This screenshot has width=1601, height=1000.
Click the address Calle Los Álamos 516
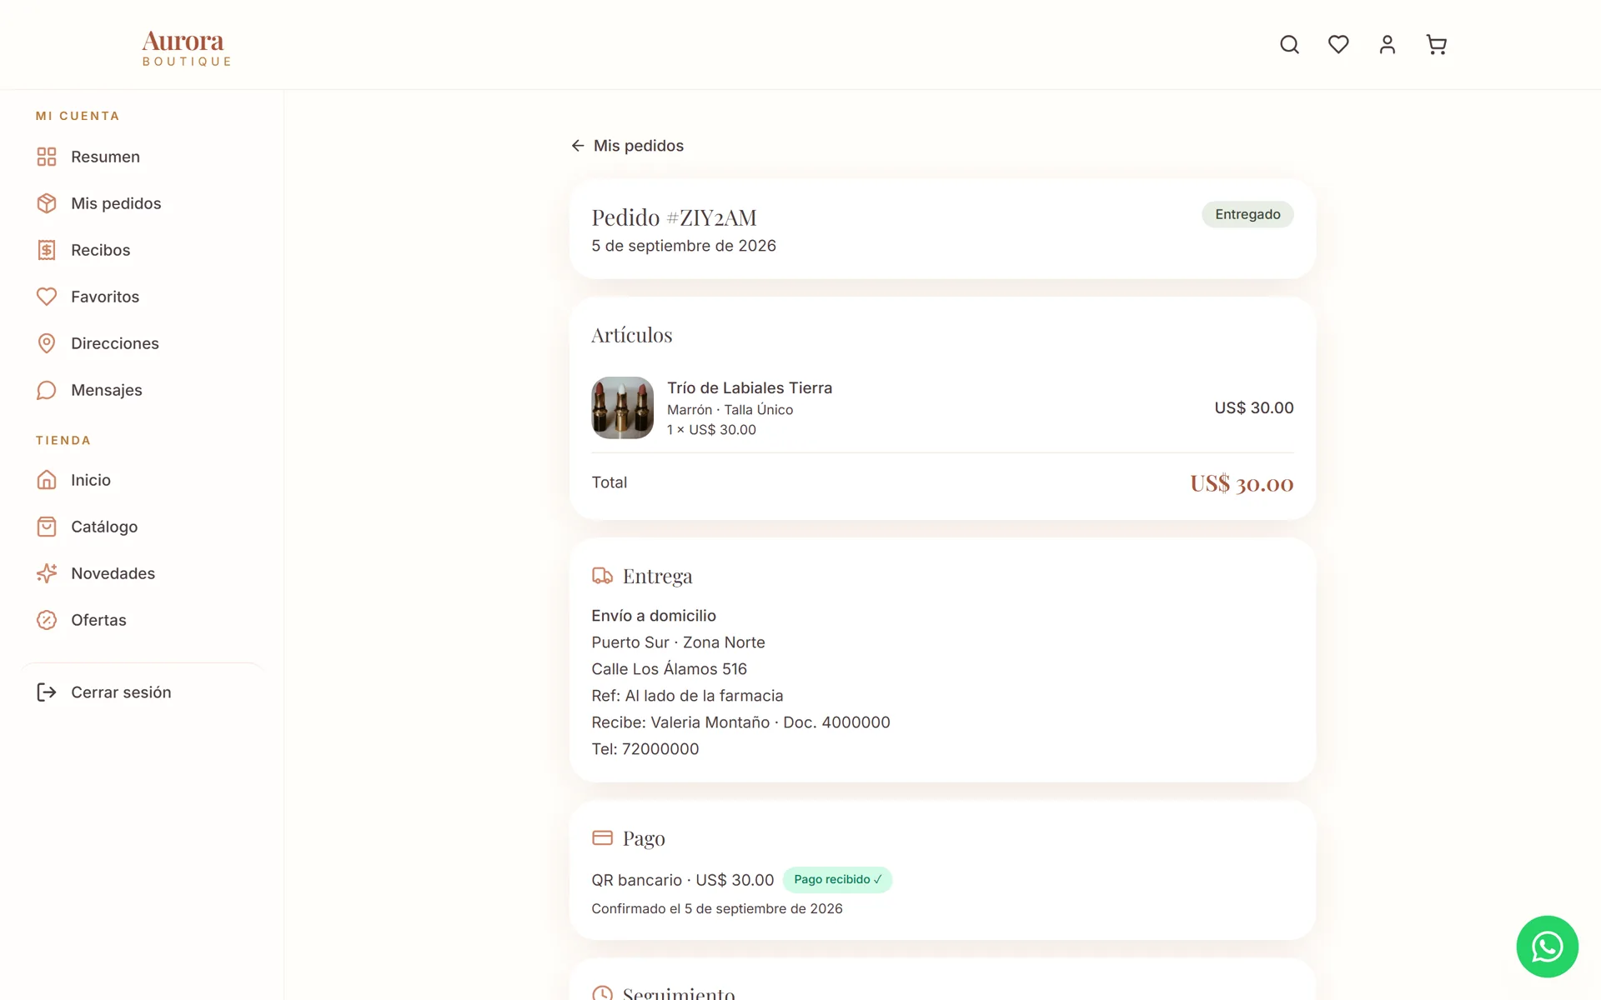(669, 669)
